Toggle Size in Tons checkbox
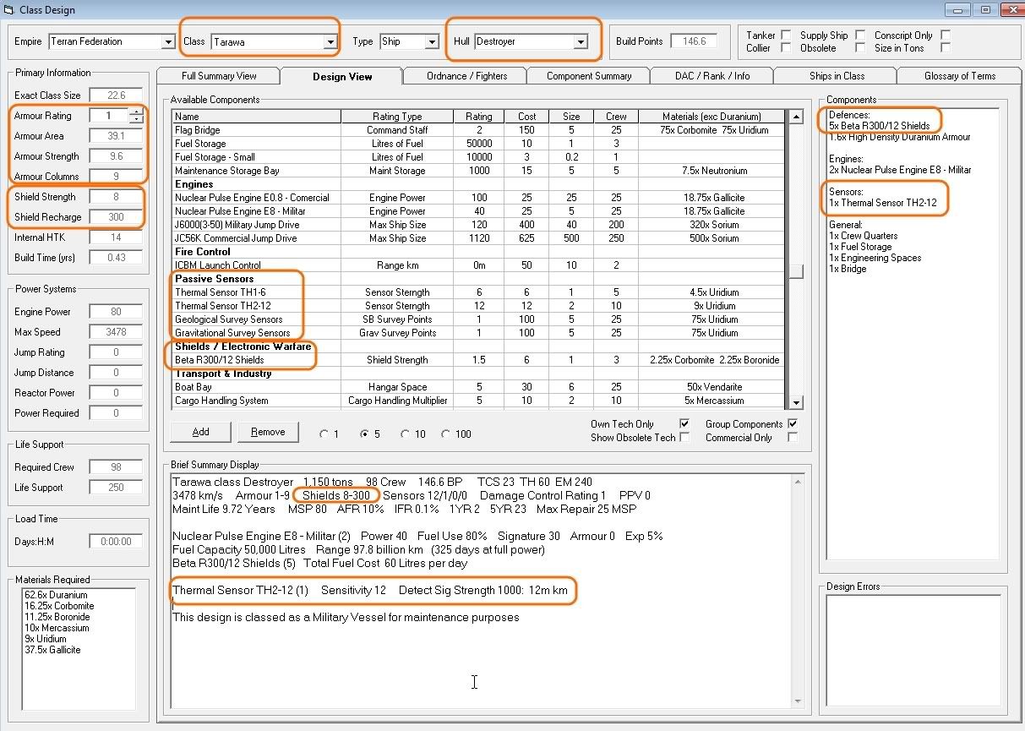This screenshot has width=1025, height=731. point(946,48)
